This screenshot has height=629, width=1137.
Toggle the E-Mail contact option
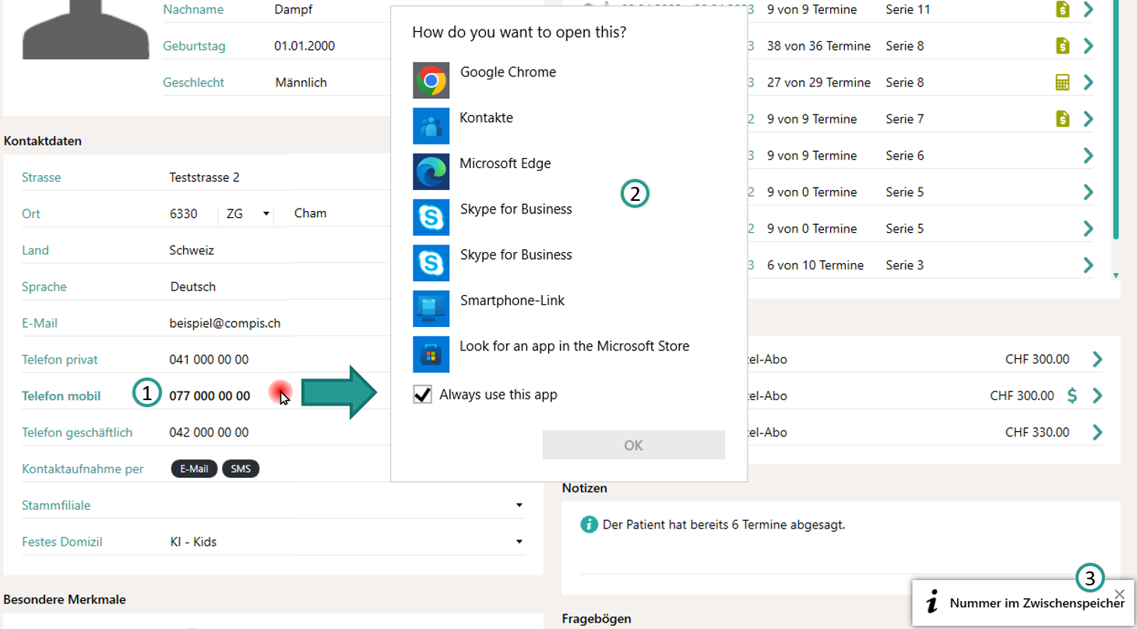coord(194,469)
